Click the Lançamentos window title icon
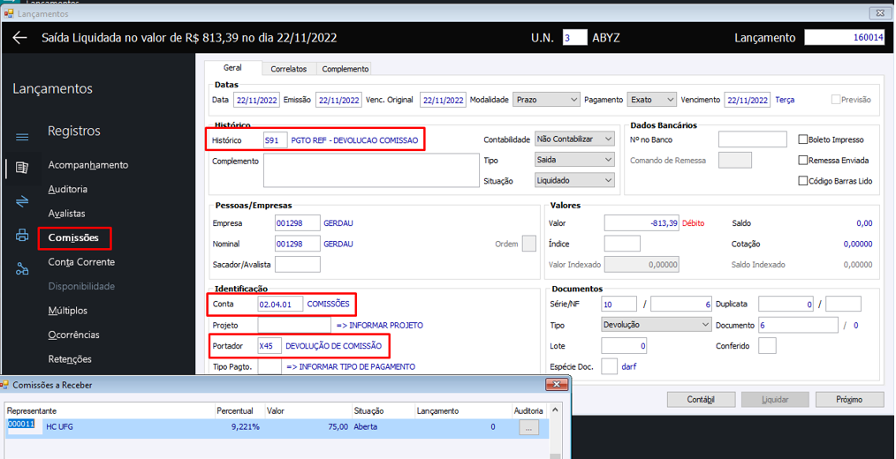Screen dimensions: 896x459 click(x=9, y=13)
